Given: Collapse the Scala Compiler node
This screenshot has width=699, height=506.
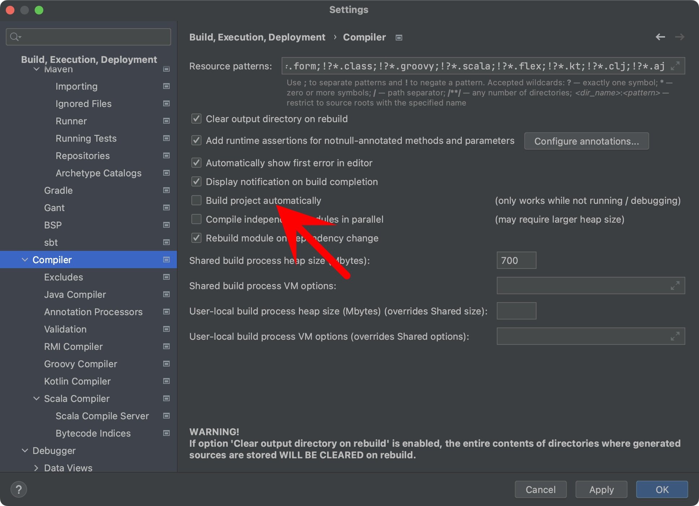Looking at the screenshot, I should [36, 398].
